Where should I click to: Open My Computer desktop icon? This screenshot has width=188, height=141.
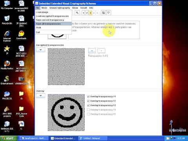coord(7,5)
